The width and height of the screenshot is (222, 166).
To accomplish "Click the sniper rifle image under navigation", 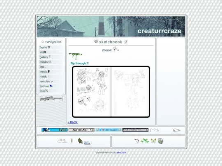I will click(51, 98).
